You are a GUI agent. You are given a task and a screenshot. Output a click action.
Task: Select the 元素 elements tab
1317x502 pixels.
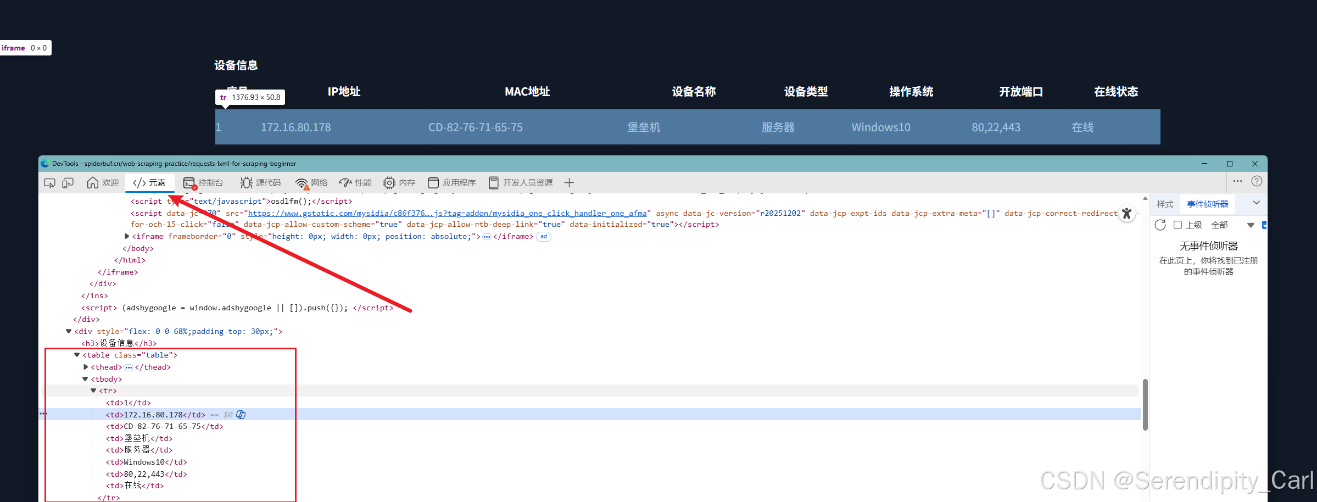pyautogui.click(x=149, y=183)
